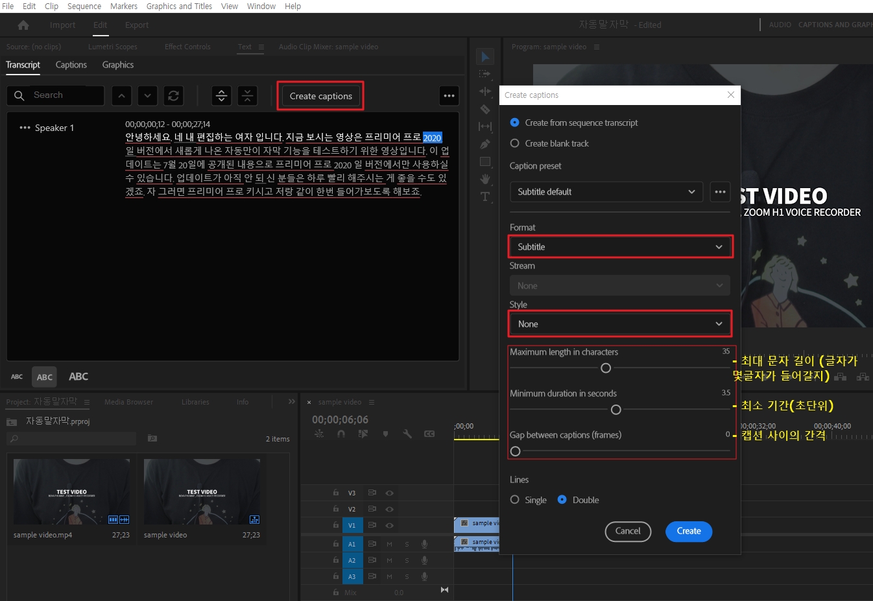Open timeline captions CC settings
Screen dimensions: 873x601
click(429, 434)
